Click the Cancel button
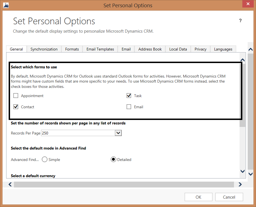The width and height of the screenshot is (256, 207). point(229,197)
